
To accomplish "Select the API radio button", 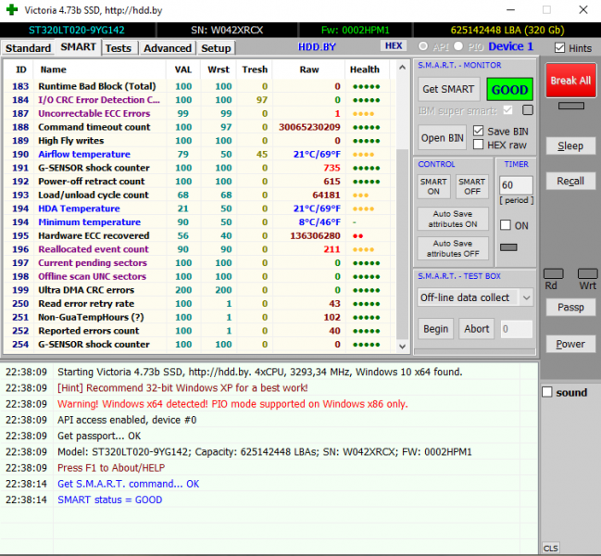I will pos(424,46).
